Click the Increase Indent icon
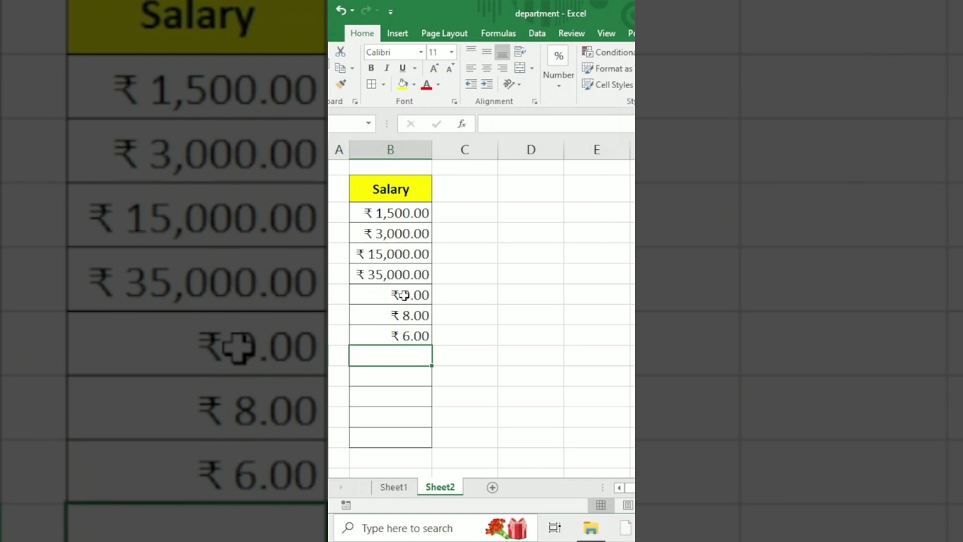 (x=487, y=84)
